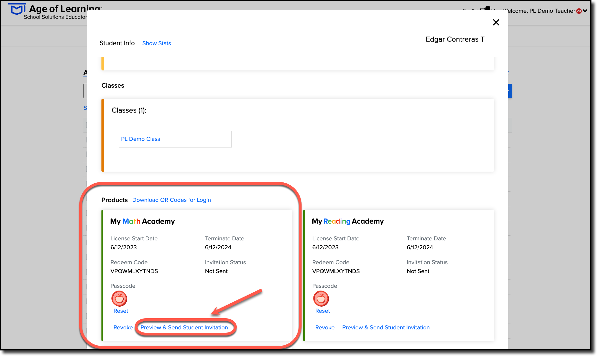Click Math Academy terminate date 6/12/2024
Screen dimensions: 597x356
(218, 247)
